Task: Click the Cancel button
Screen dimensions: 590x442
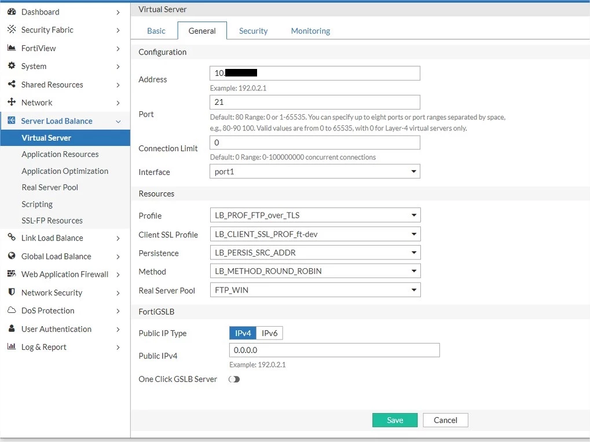Action: [445, 420]
